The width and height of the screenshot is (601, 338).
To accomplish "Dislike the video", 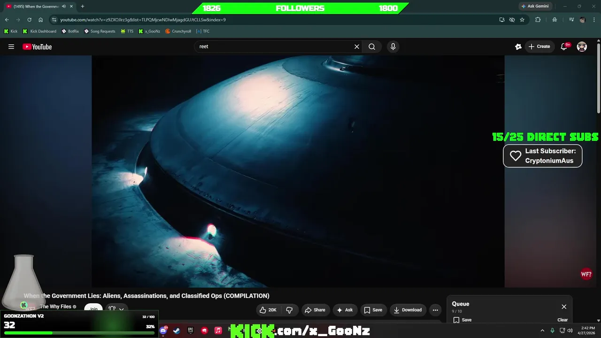I will pos(289,310).
